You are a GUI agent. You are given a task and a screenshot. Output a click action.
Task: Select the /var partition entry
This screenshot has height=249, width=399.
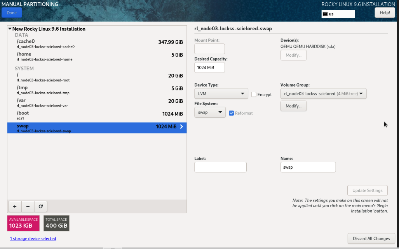click(x=97, y=103)
